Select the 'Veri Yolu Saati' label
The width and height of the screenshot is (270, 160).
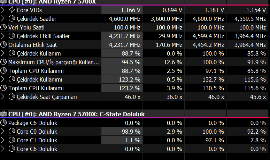(26, 27)
